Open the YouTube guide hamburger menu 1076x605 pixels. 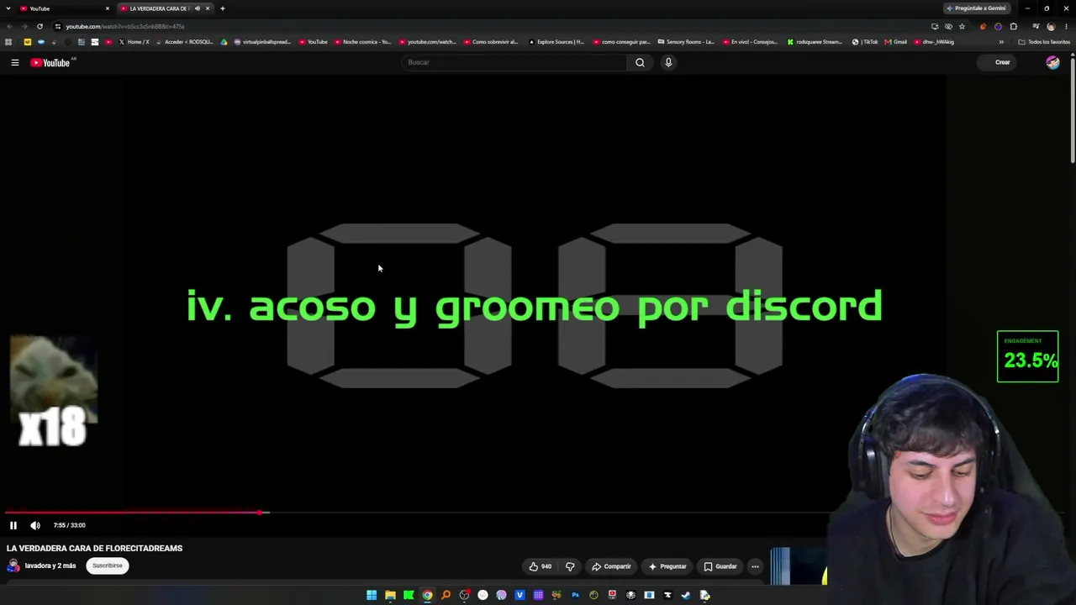tap(14, 62)
